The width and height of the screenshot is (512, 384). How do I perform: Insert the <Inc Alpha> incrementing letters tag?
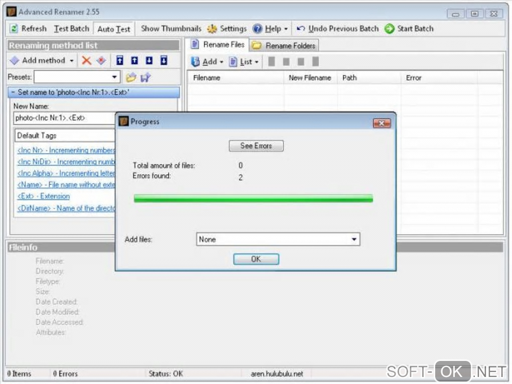(x=66, y=173)
